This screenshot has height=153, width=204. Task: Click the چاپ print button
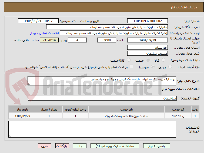tap(80, 146)
